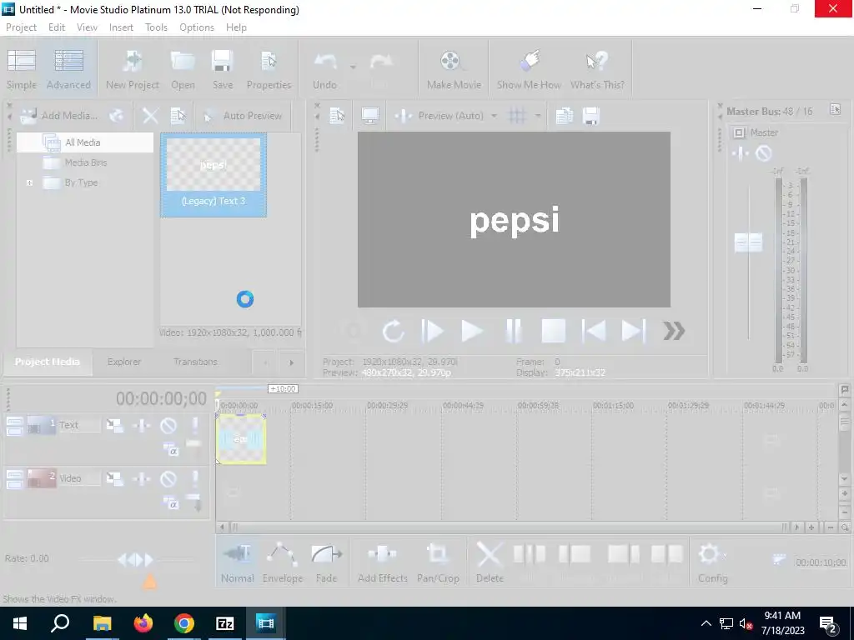Toggle Loop Playback
Image resolution: width=854 pixels, height=640 pixels.
click(393, 331)
